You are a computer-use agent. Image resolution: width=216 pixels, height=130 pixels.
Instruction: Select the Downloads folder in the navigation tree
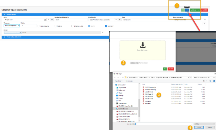click(x=119, y=98)
